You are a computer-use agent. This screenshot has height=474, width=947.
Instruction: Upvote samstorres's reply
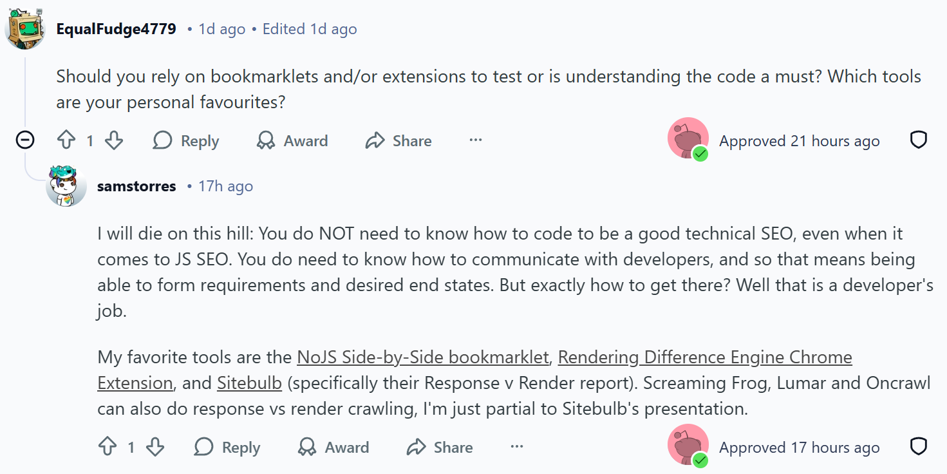(108, 447)
